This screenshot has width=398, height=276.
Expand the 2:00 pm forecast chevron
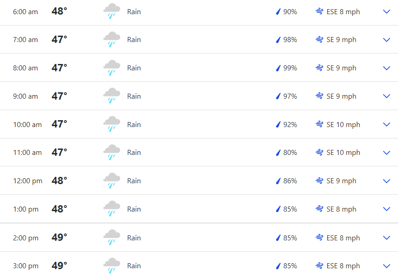[386, 238]
